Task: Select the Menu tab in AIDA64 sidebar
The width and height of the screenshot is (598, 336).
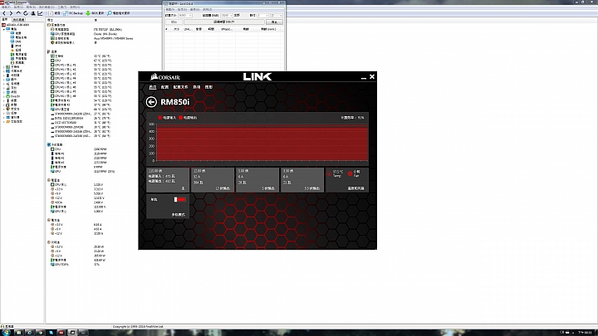Action: (x=5, y=19)
